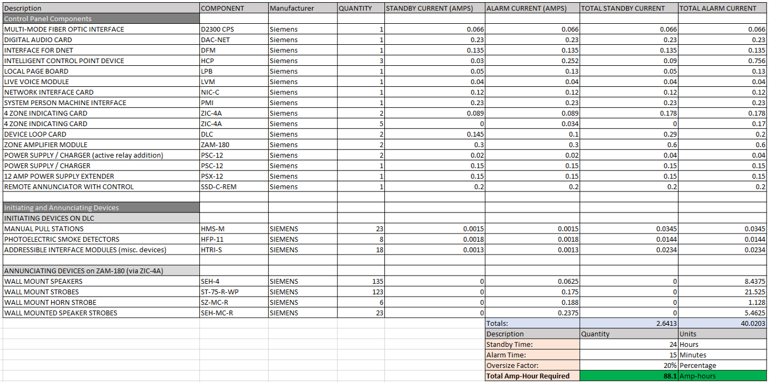The height and width of the screenshot is (384, 771).
Task: Click the D2300 CPS component cell
Action: tap(233, 29)
